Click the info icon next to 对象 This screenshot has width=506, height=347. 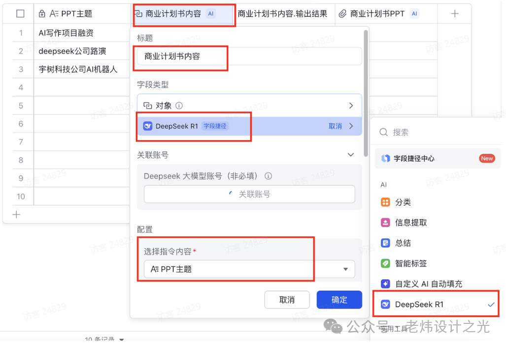(x=179, y=106)
